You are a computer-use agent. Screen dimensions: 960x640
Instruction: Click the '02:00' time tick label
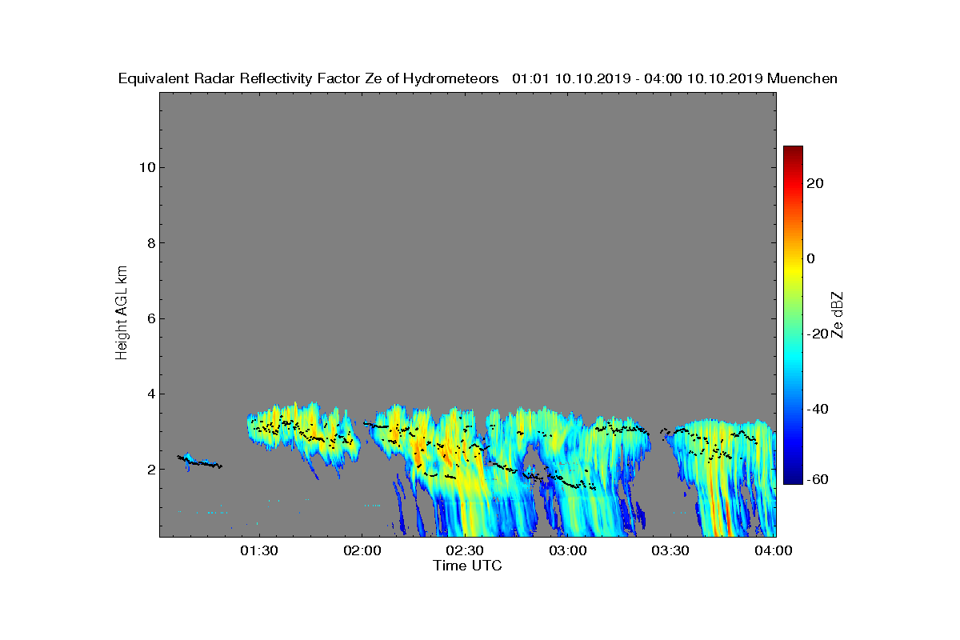pyautogui.click(x=362, y=551)
